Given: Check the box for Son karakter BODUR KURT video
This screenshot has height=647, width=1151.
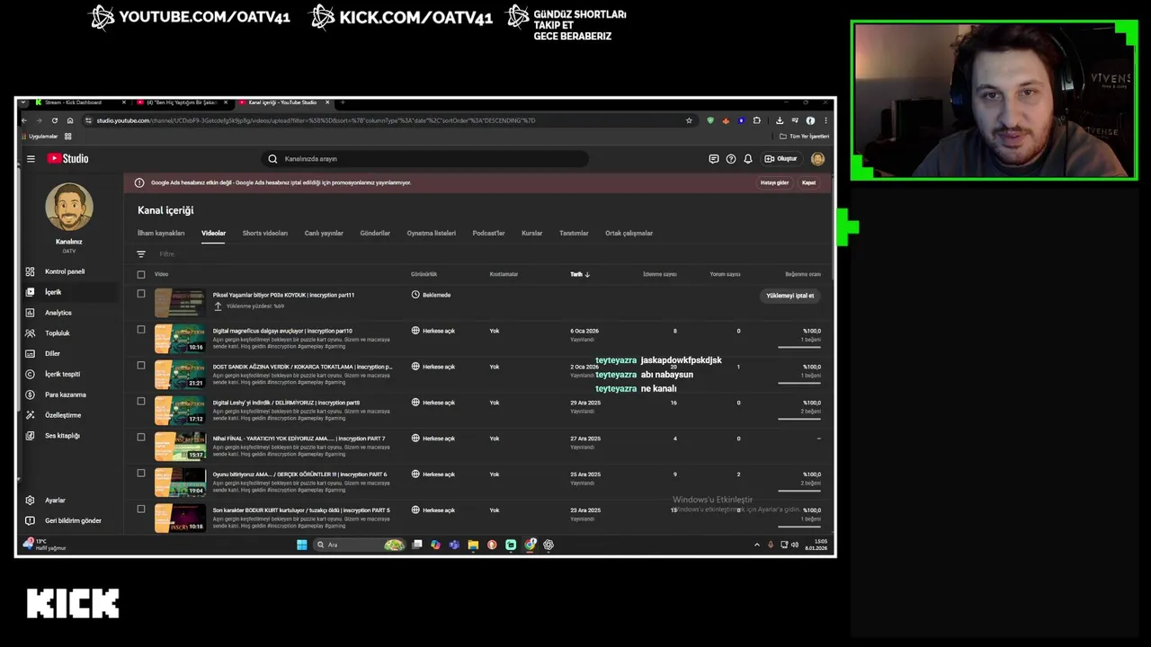Looking at the screenshot, I should [141, 510].
